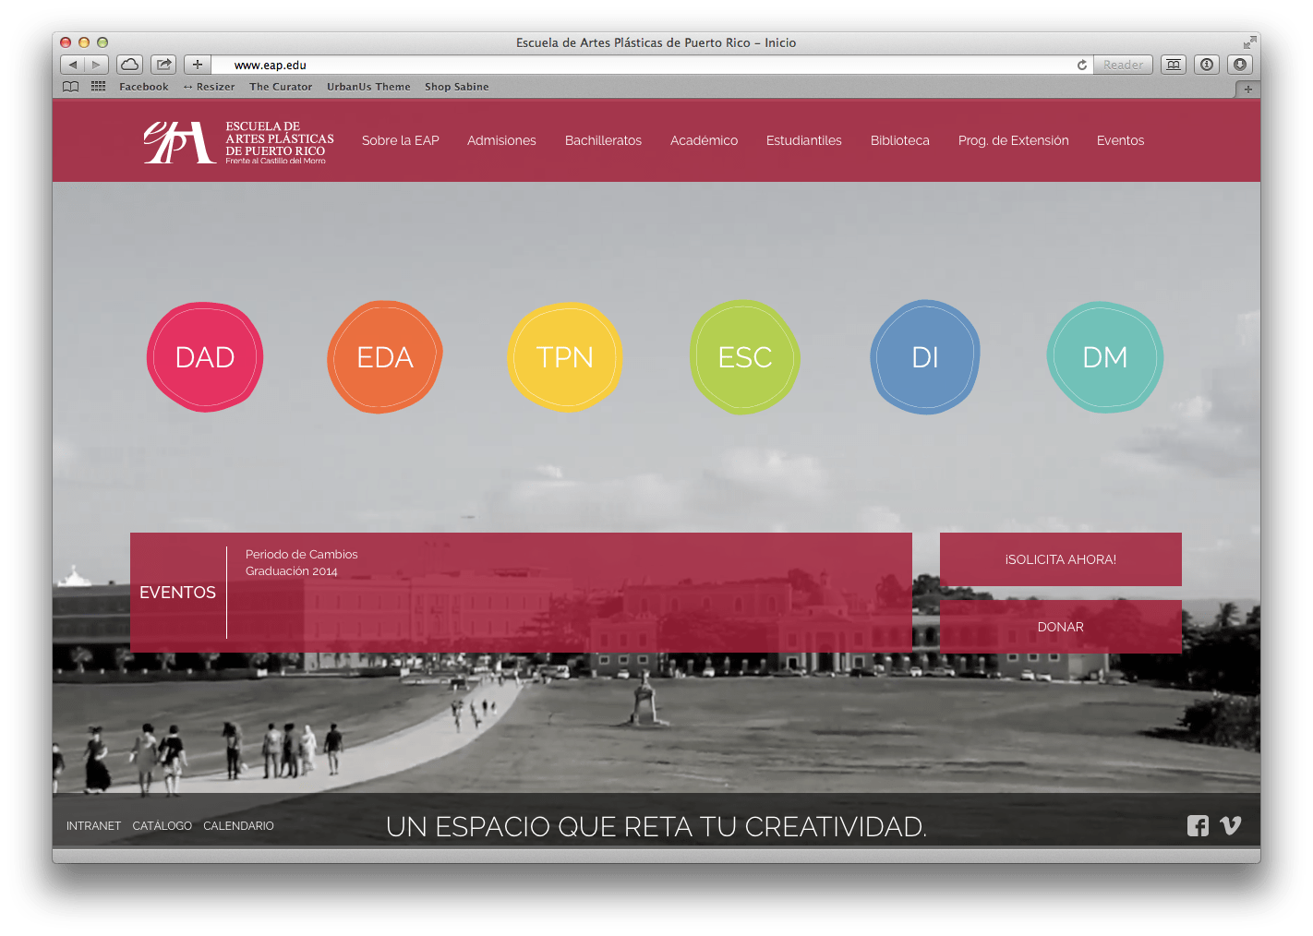The height and width of the screenshot is (936, 1313).
Task: Go back with the back arrow
Action: (x=73, y=65)
